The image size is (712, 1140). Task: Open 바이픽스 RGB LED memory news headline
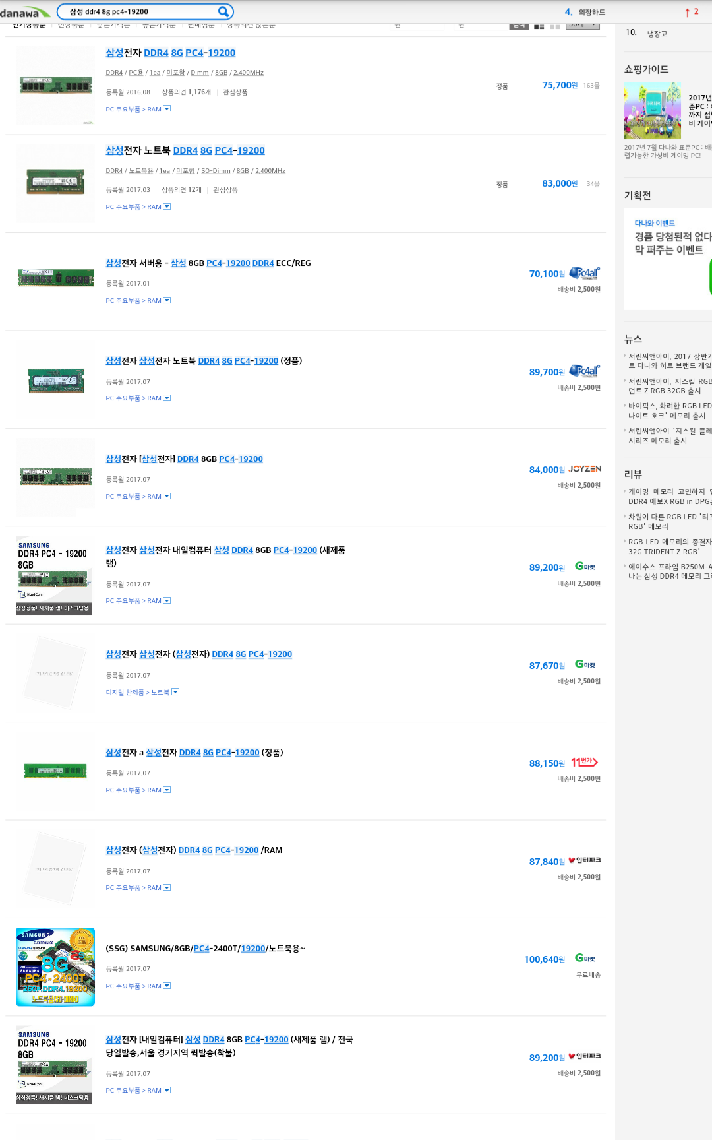(x=668, y=410)
